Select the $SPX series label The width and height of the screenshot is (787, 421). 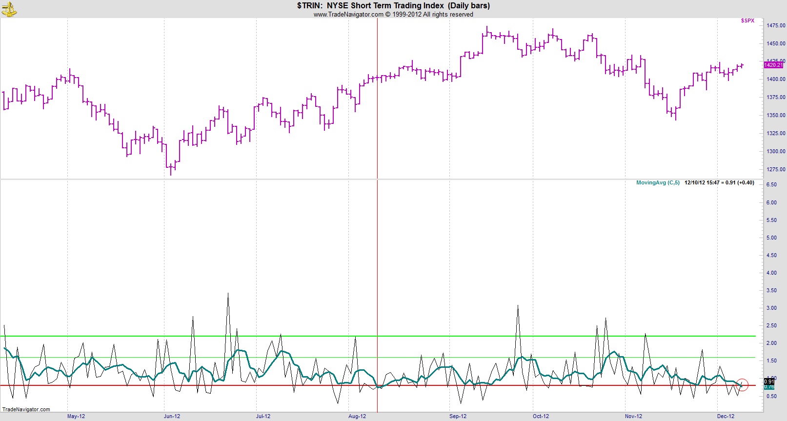pos(747,20)
